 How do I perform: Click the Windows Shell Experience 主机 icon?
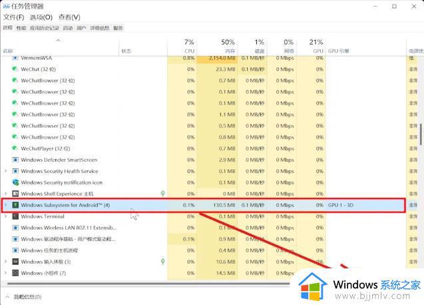15,194
